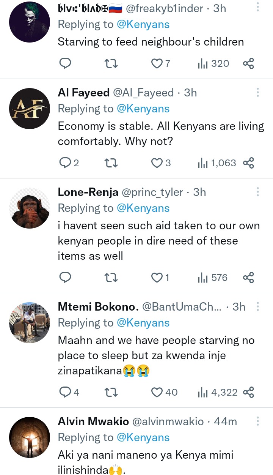Open Al Fayeed's profile picture
The width and height of the screenshot is (273, 475).
pos(30,109)
